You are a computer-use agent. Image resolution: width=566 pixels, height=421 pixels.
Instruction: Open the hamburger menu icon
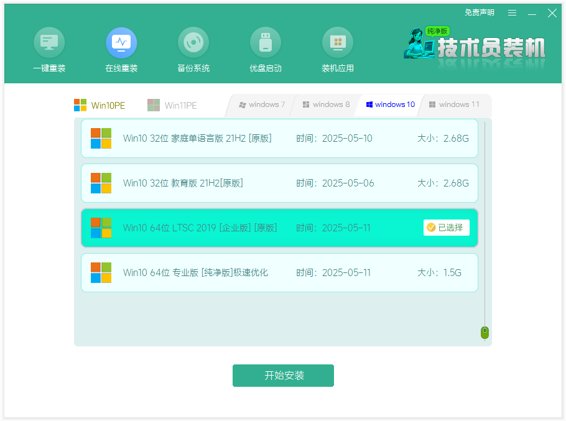[x=512, y=13]
